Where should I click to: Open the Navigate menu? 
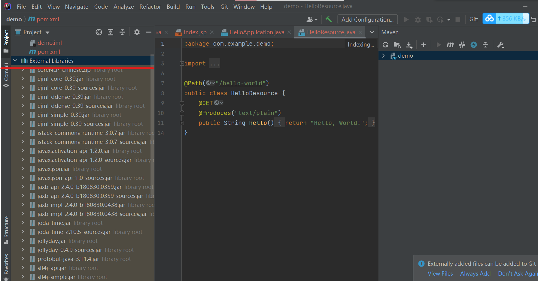[77, 7]
